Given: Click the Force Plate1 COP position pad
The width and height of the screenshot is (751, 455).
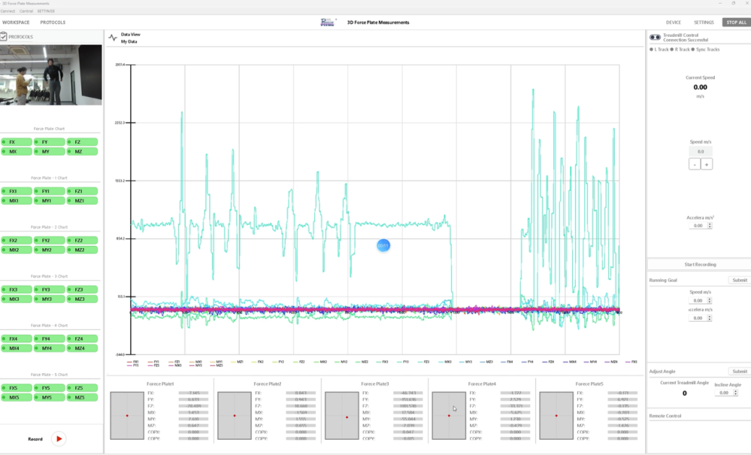Looking at the screenshot, I should pyautogui.click(x=127, y=415).
